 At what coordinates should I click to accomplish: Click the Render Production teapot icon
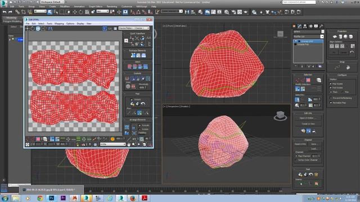pos(246,12)
